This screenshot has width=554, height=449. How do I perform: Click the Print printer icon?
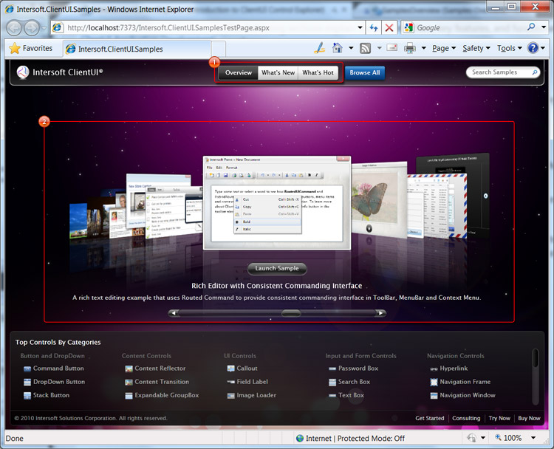[409, 48]
